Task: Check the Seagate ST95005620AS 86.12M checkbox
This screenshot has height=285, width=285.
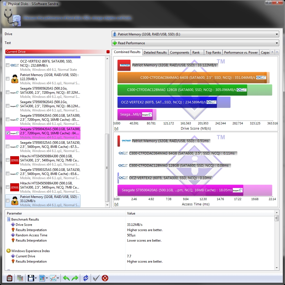Action: [x=7, y=106]
